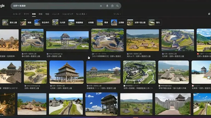Open the first-row watchtower photo from www.yoshinogari.jp
Image resolution: width=211 pixels, height=118 pixels.
click(x=67, y=40)
